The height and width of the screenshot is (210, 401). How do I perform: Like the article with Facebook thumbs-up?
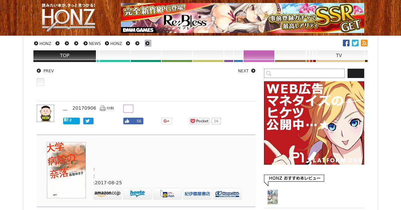pos(133,121)
